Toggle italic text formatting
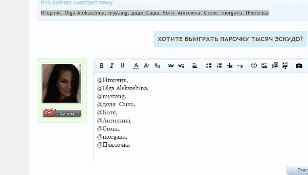 click(112, 65)
